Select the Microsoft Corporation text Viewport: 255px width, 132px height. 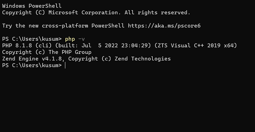83,13
